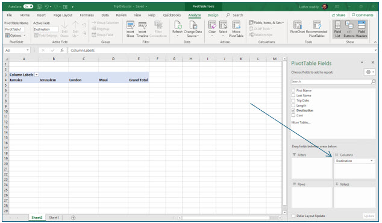Image resolution: width=382 pixels, height=223 pixels.
Task: Open the fields pane gear layout dropdown
Action: coord(369,72)
